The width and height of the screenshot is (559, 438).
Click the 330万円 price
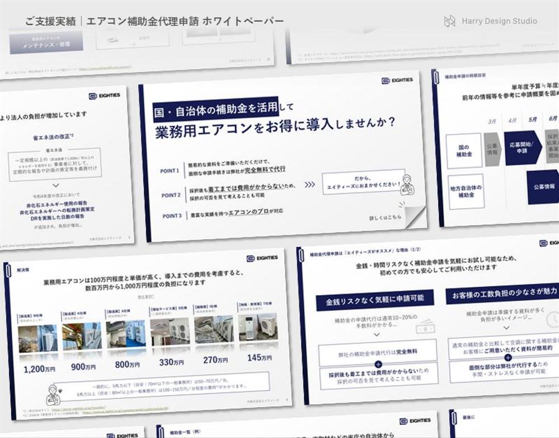click(x=171, y=362)
